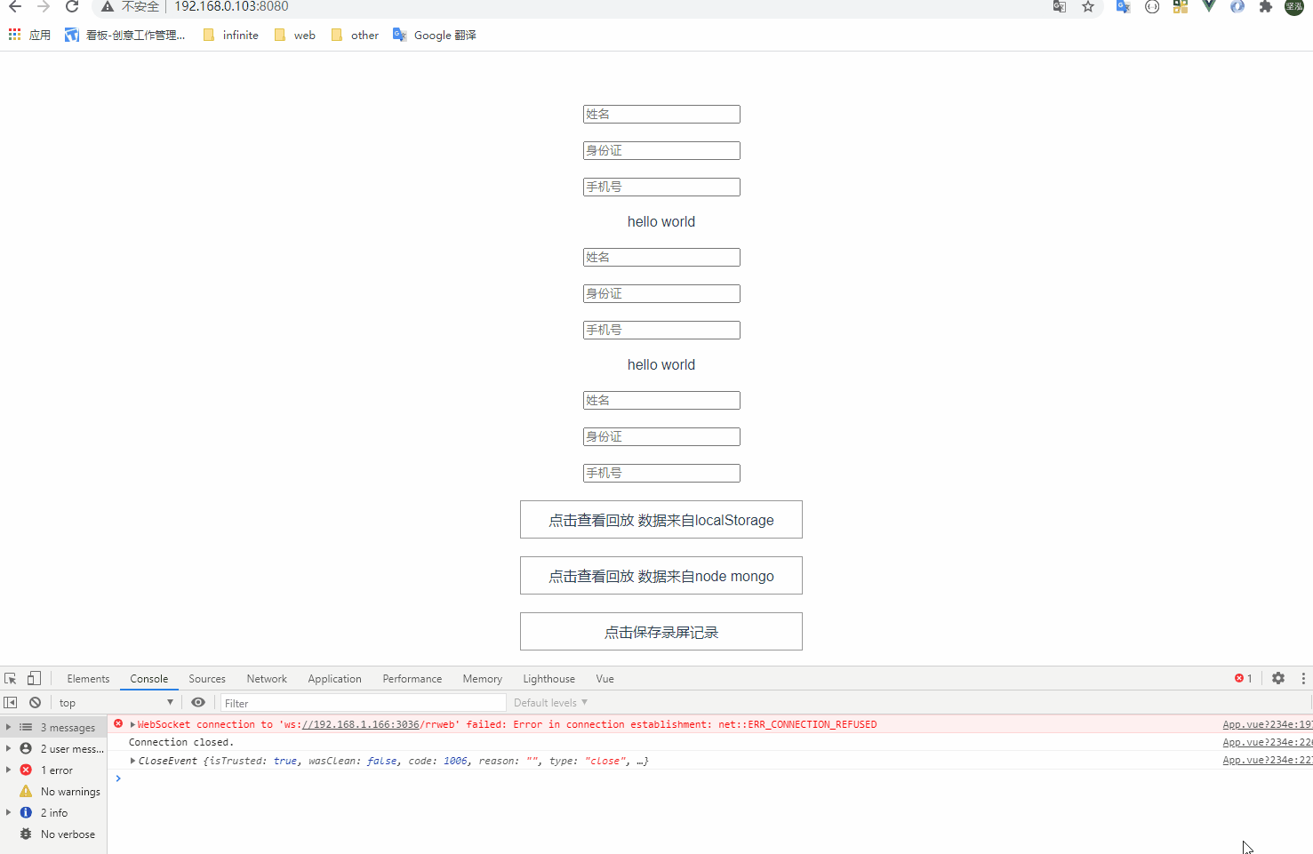Image resolution: width=1313 pixels, height=854 pixels.
Task: Click 点击查看回放 数据来自localStorage button
Action: [x=661, y=520]
